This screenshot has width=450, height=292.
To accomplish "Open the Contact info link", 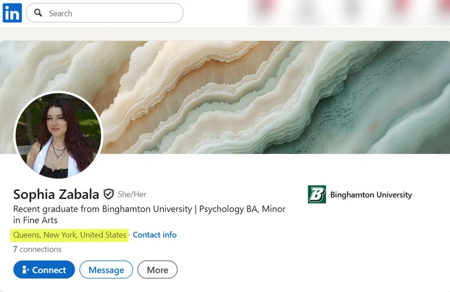I will tap(154, 235).
